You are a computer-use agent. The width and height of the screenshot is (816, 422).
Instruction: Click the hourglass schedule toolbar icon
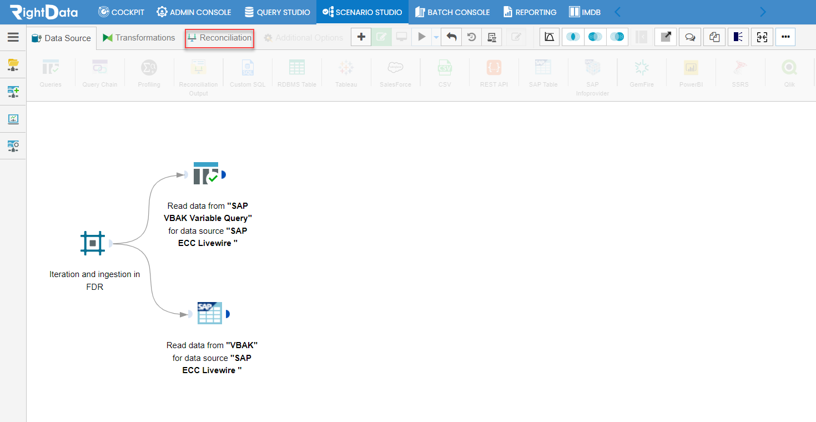click(x=491, y=37)
